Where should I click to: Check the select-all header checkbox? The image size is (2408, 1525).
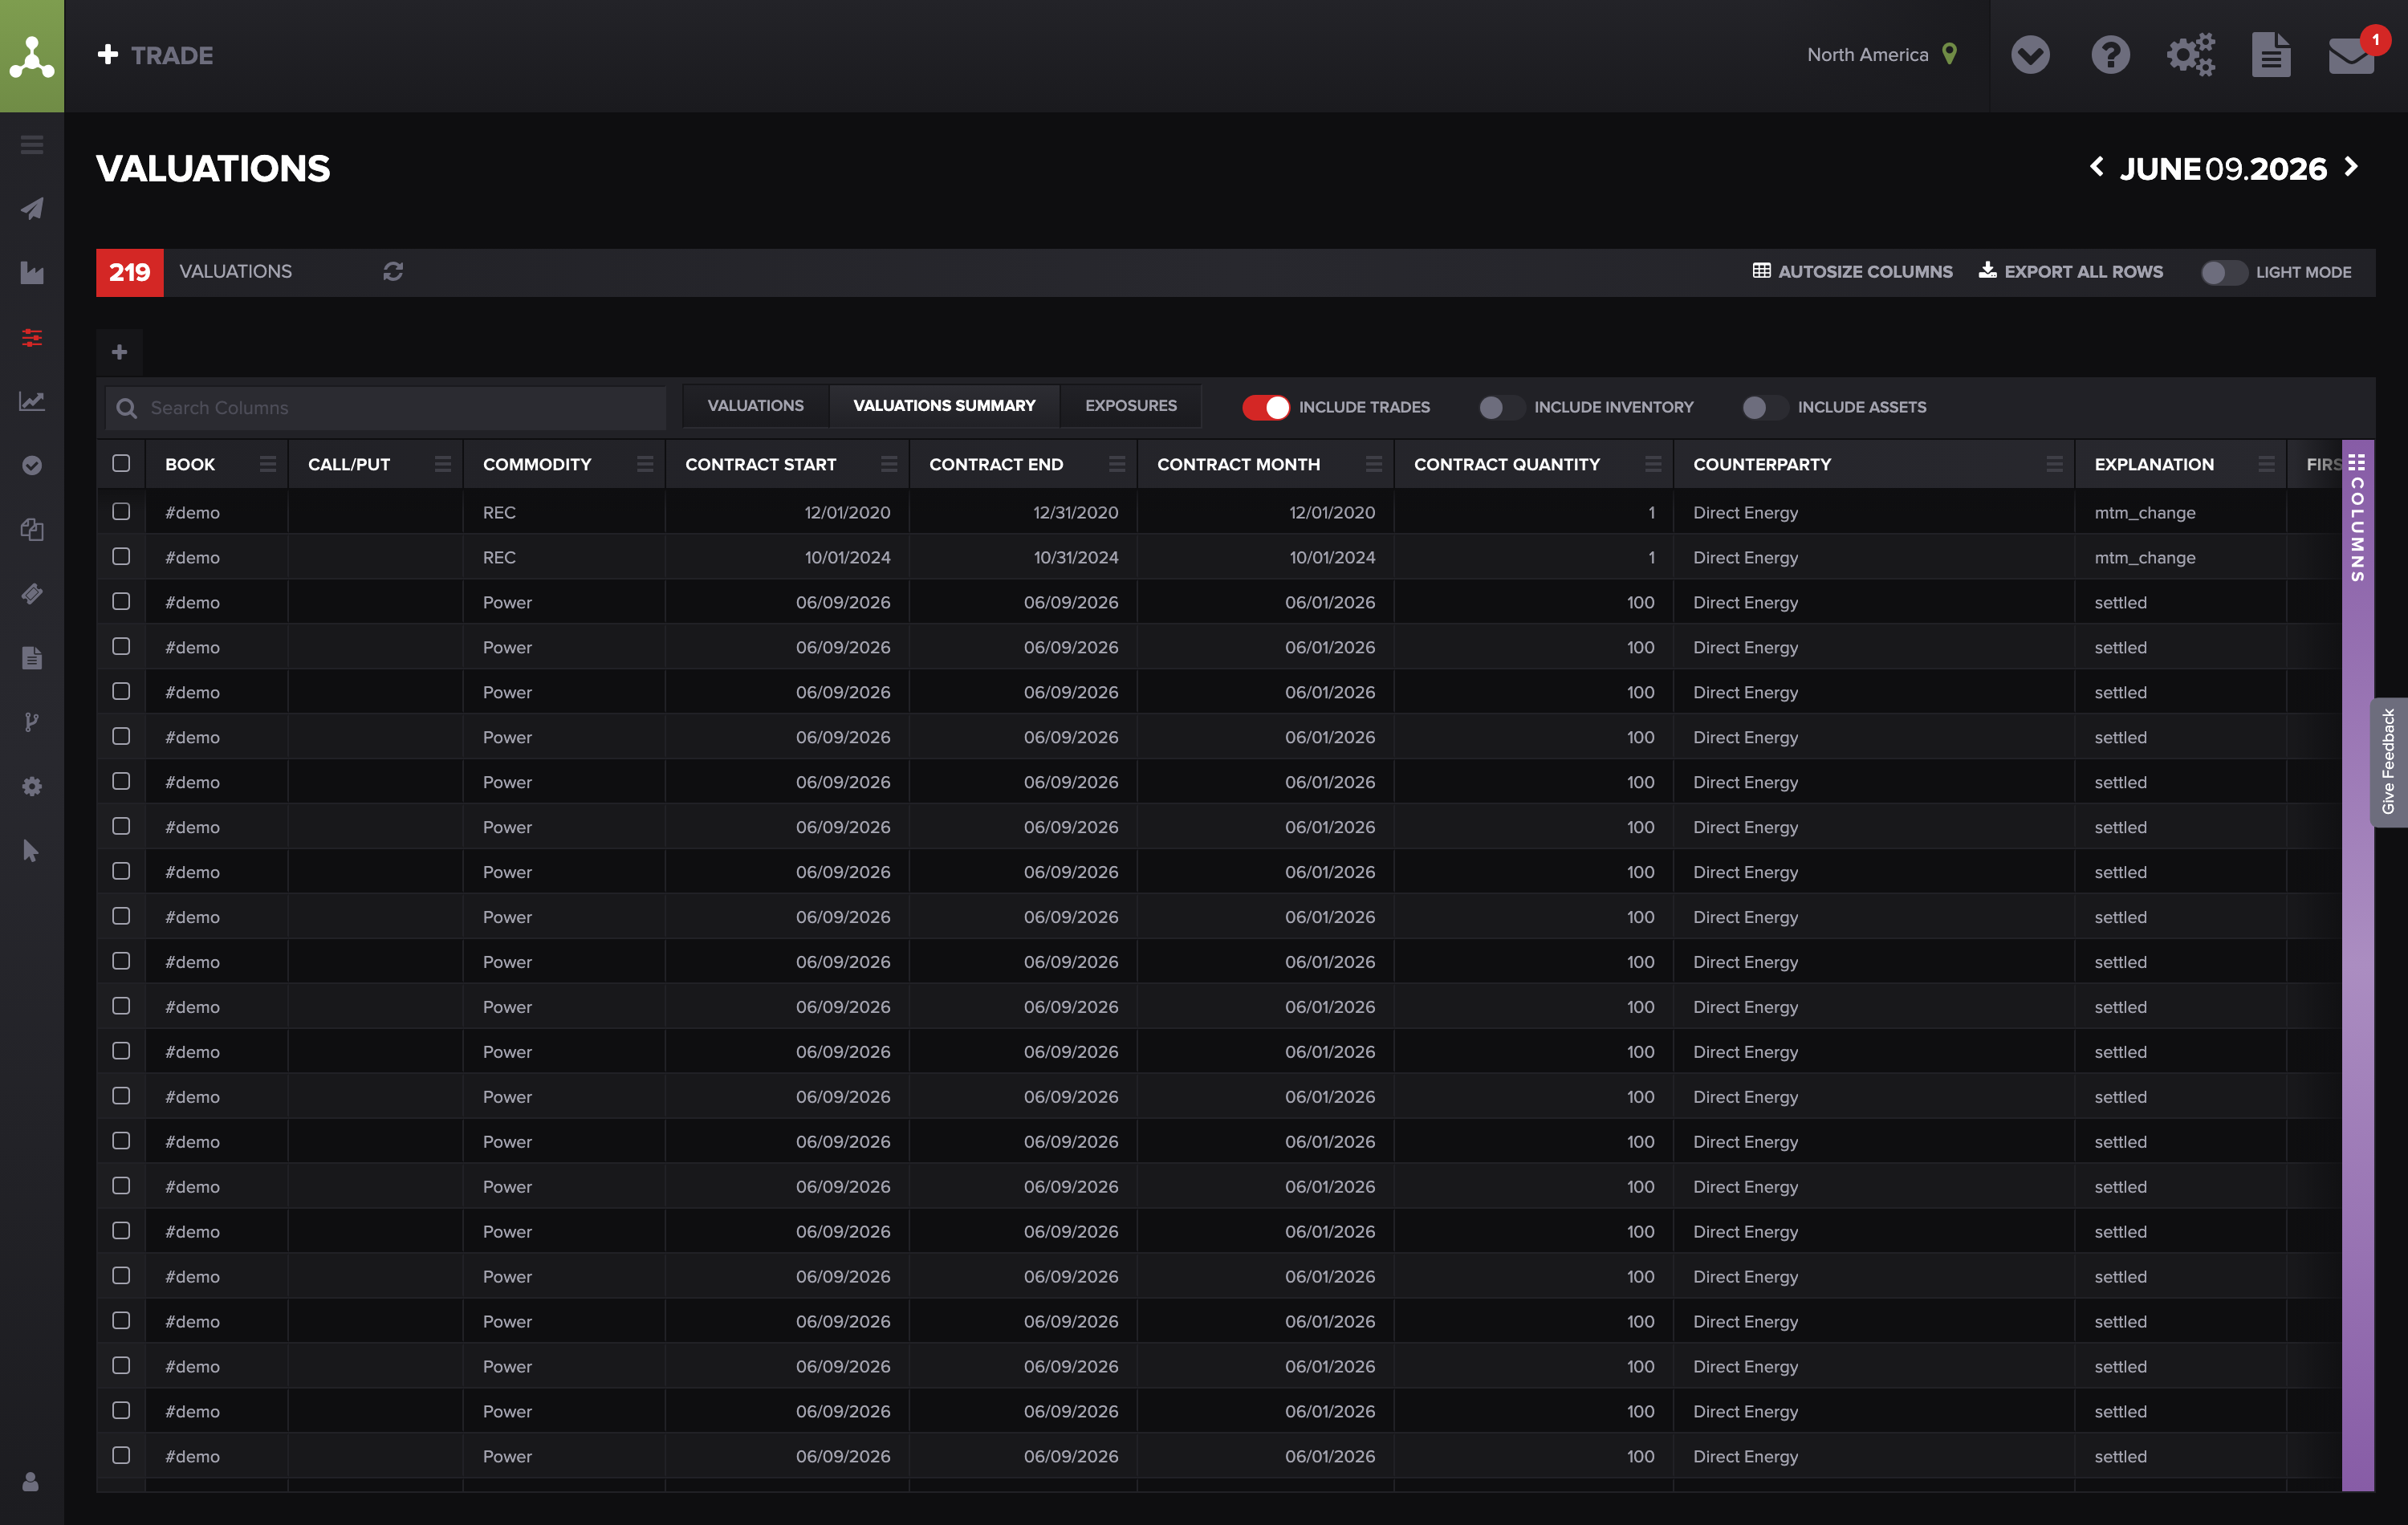click(121, 463)
